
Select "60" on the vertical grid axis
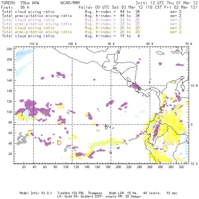click(10, 133)
